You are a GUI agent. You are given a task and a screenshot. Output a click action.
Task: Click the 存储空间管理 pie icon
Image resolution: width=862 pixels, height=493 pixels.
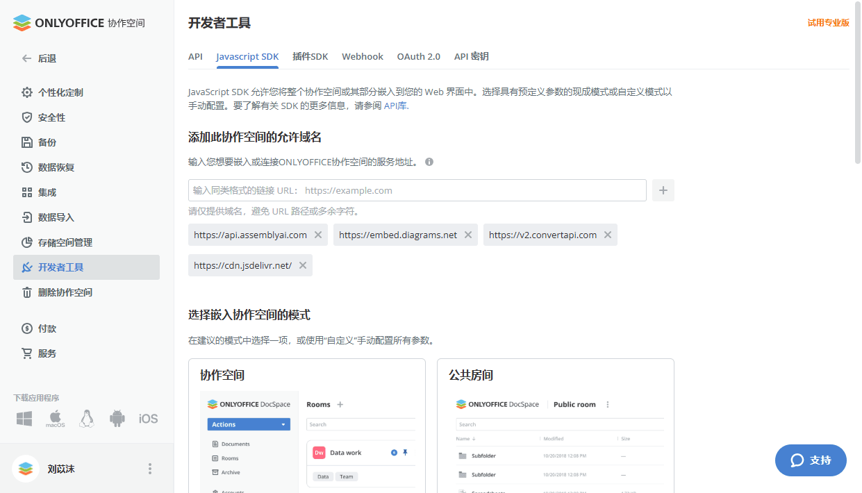(27, 242)
